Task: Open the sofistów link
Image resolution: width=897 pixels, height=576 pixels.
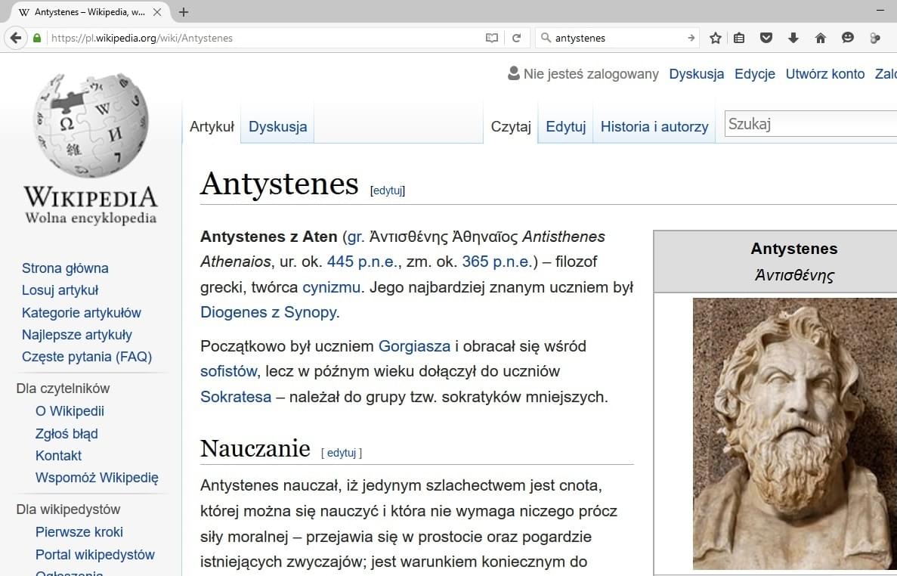Action: click(229, 371)
